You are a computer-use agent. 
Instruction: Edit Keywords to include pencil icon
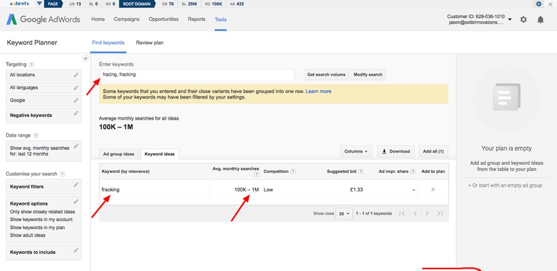pyautogui.click(x=76, y=250)
